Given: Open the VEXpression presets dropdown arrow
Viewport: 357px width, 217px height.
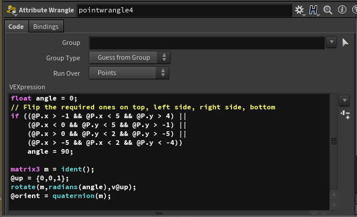Looking at the screenshot, I should pyautogui.click(x=344, y=101).
